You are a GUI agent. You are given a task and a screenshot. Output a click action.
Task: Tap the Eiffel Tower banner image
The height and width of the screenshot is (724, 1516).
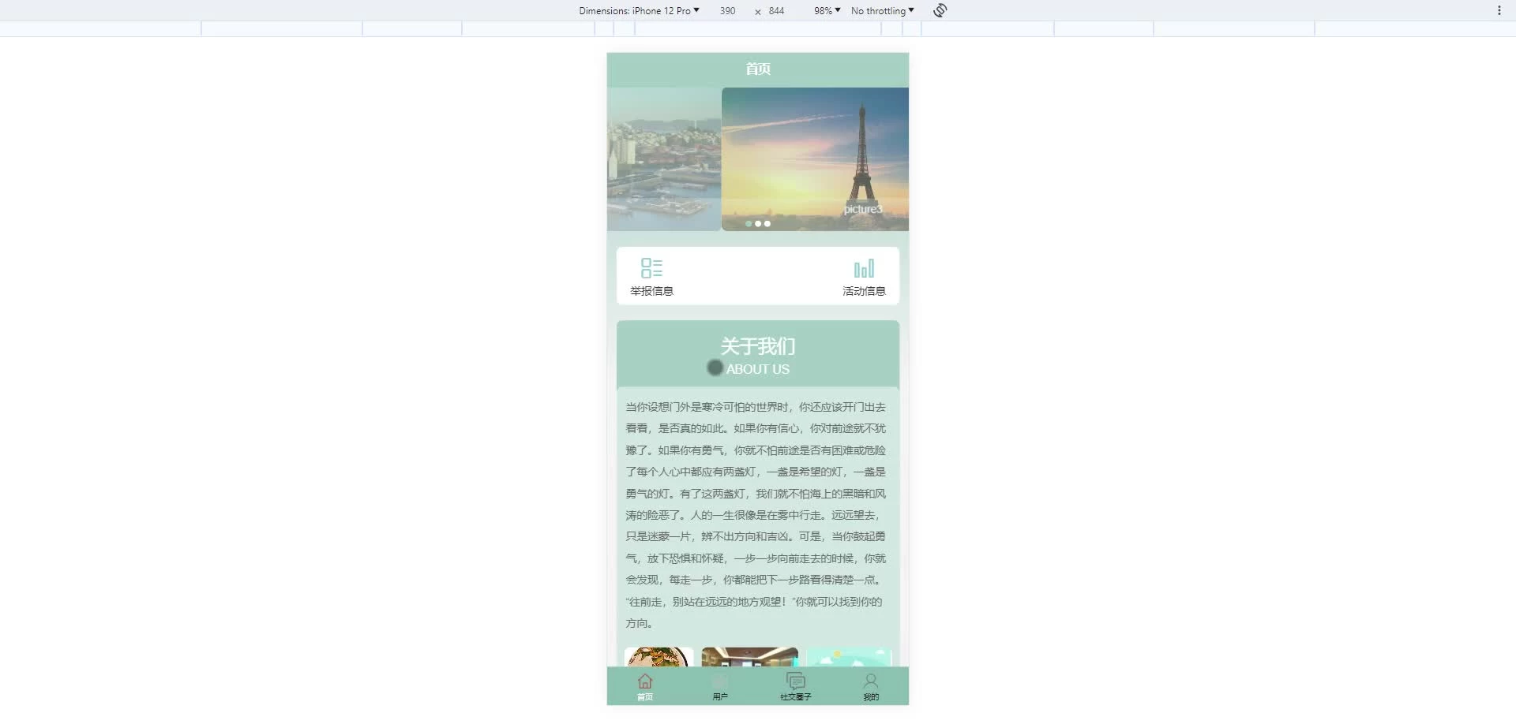click(x=815, y=159)
